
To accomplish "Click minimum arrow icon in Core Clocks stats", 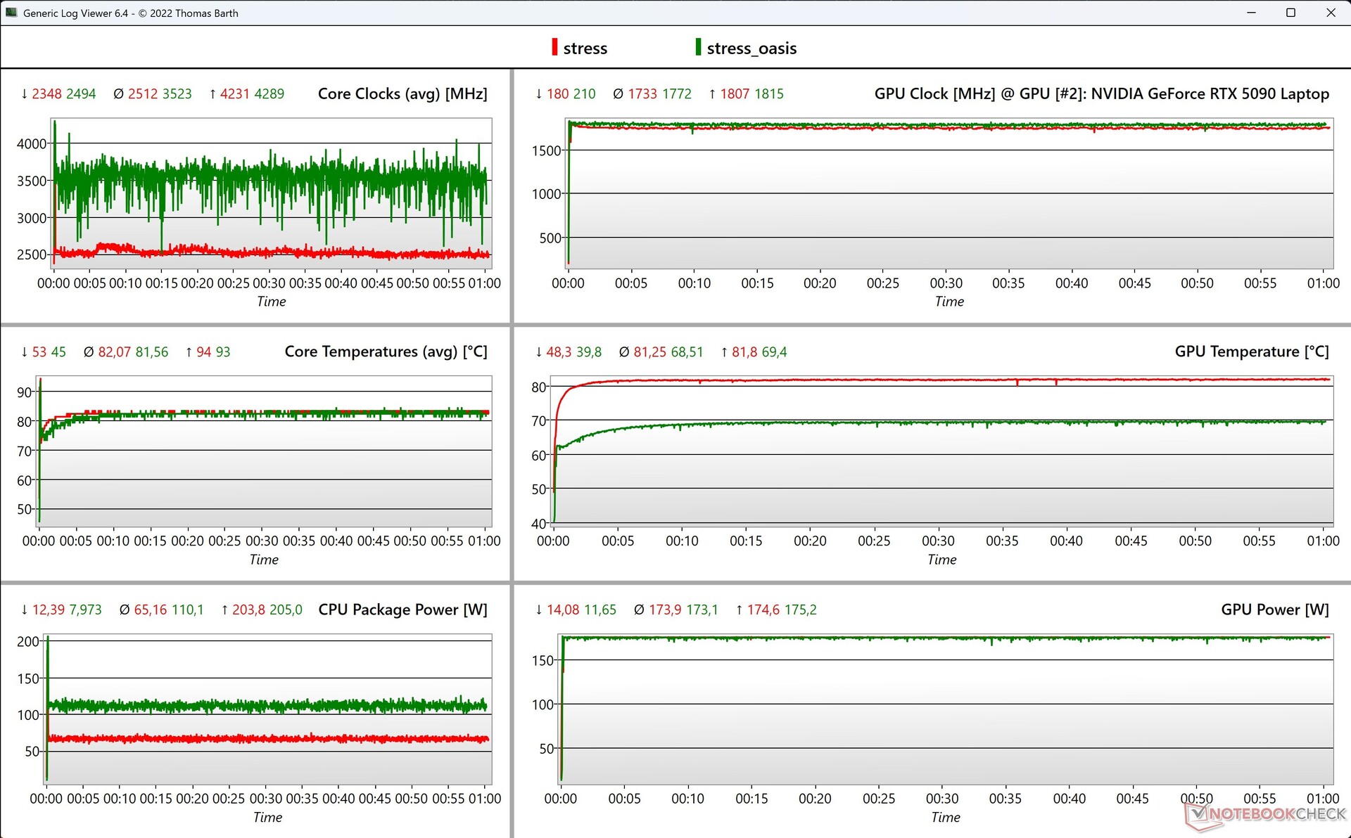I will pos(25,94).
